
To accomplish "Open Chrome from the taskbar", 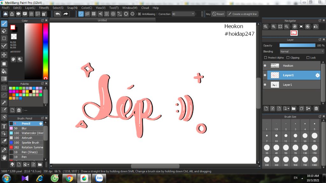I will [x=69, y=178].
